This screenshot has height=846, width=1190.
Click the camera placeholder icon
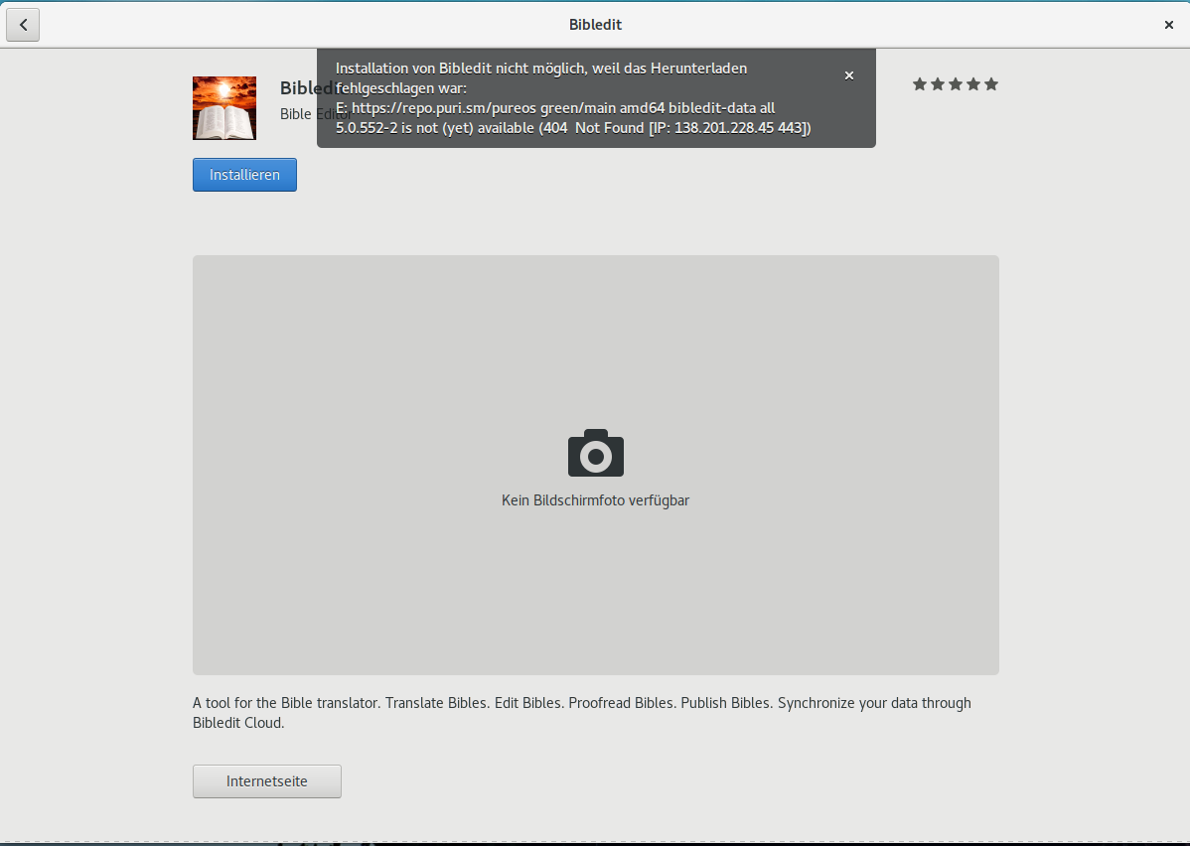[596, 453]
